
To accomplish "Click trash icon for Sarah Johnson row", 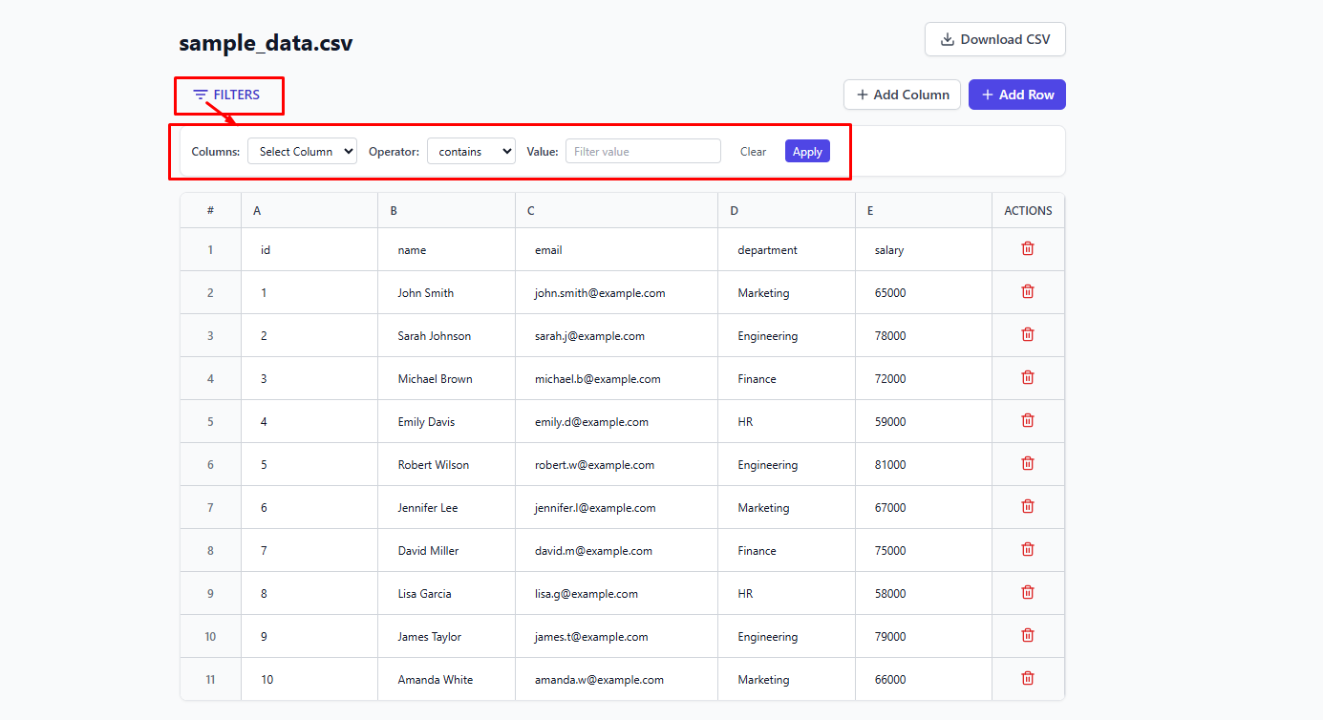I will tap(1028, 335).
